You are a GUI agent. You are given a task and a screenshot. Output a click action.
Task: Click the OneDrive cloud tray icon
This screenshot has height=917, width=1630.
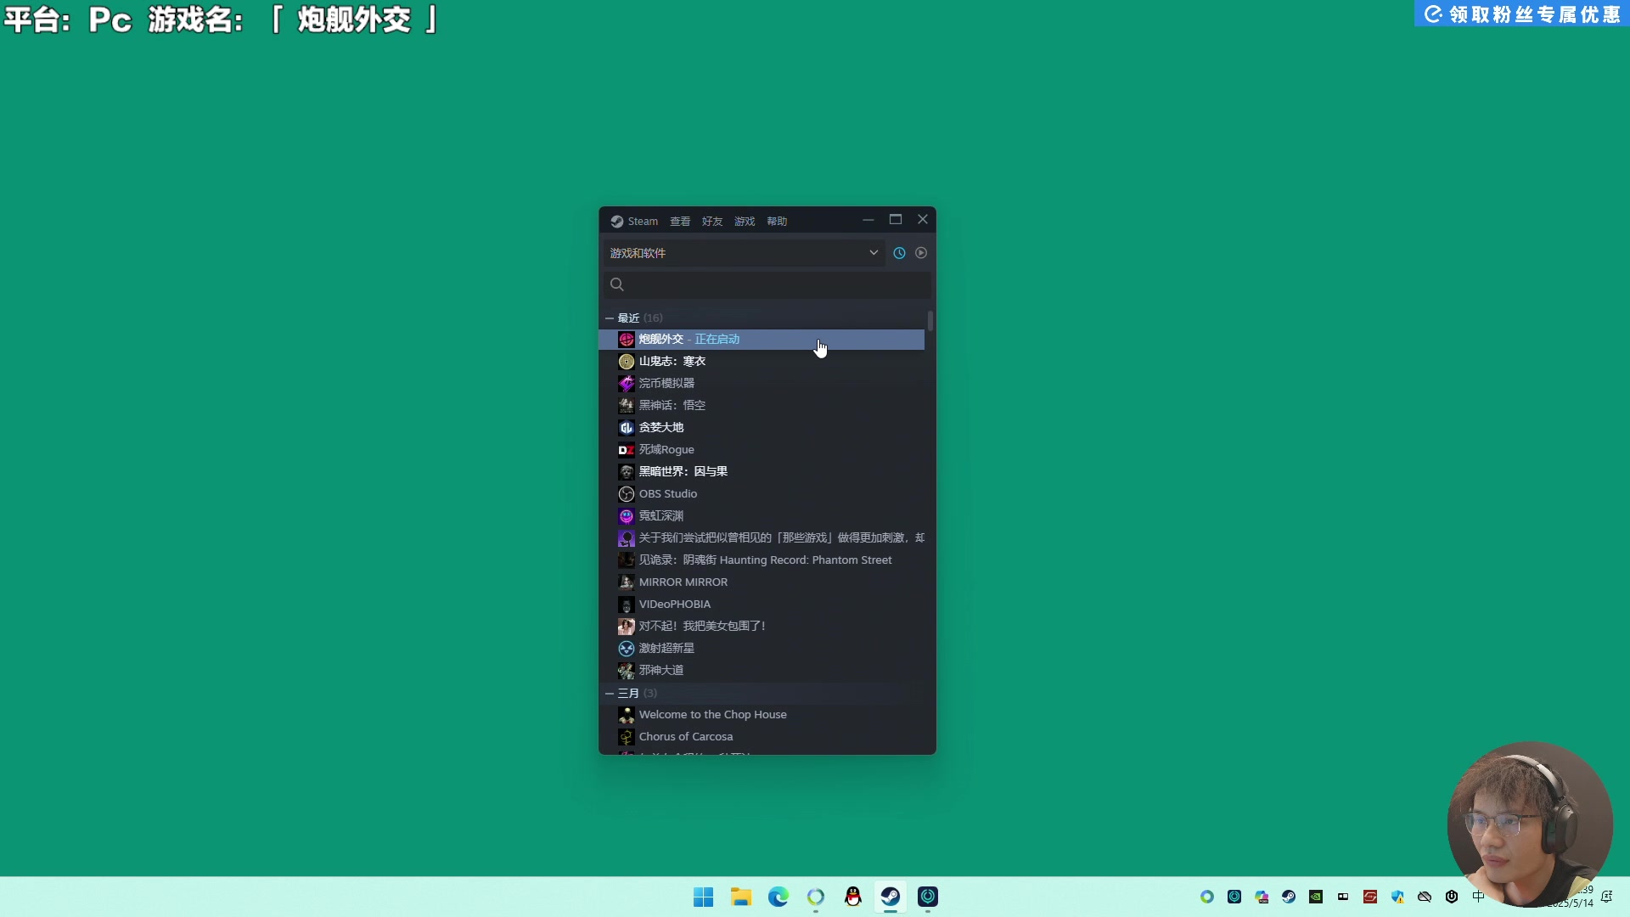(x=1425, y=897)
